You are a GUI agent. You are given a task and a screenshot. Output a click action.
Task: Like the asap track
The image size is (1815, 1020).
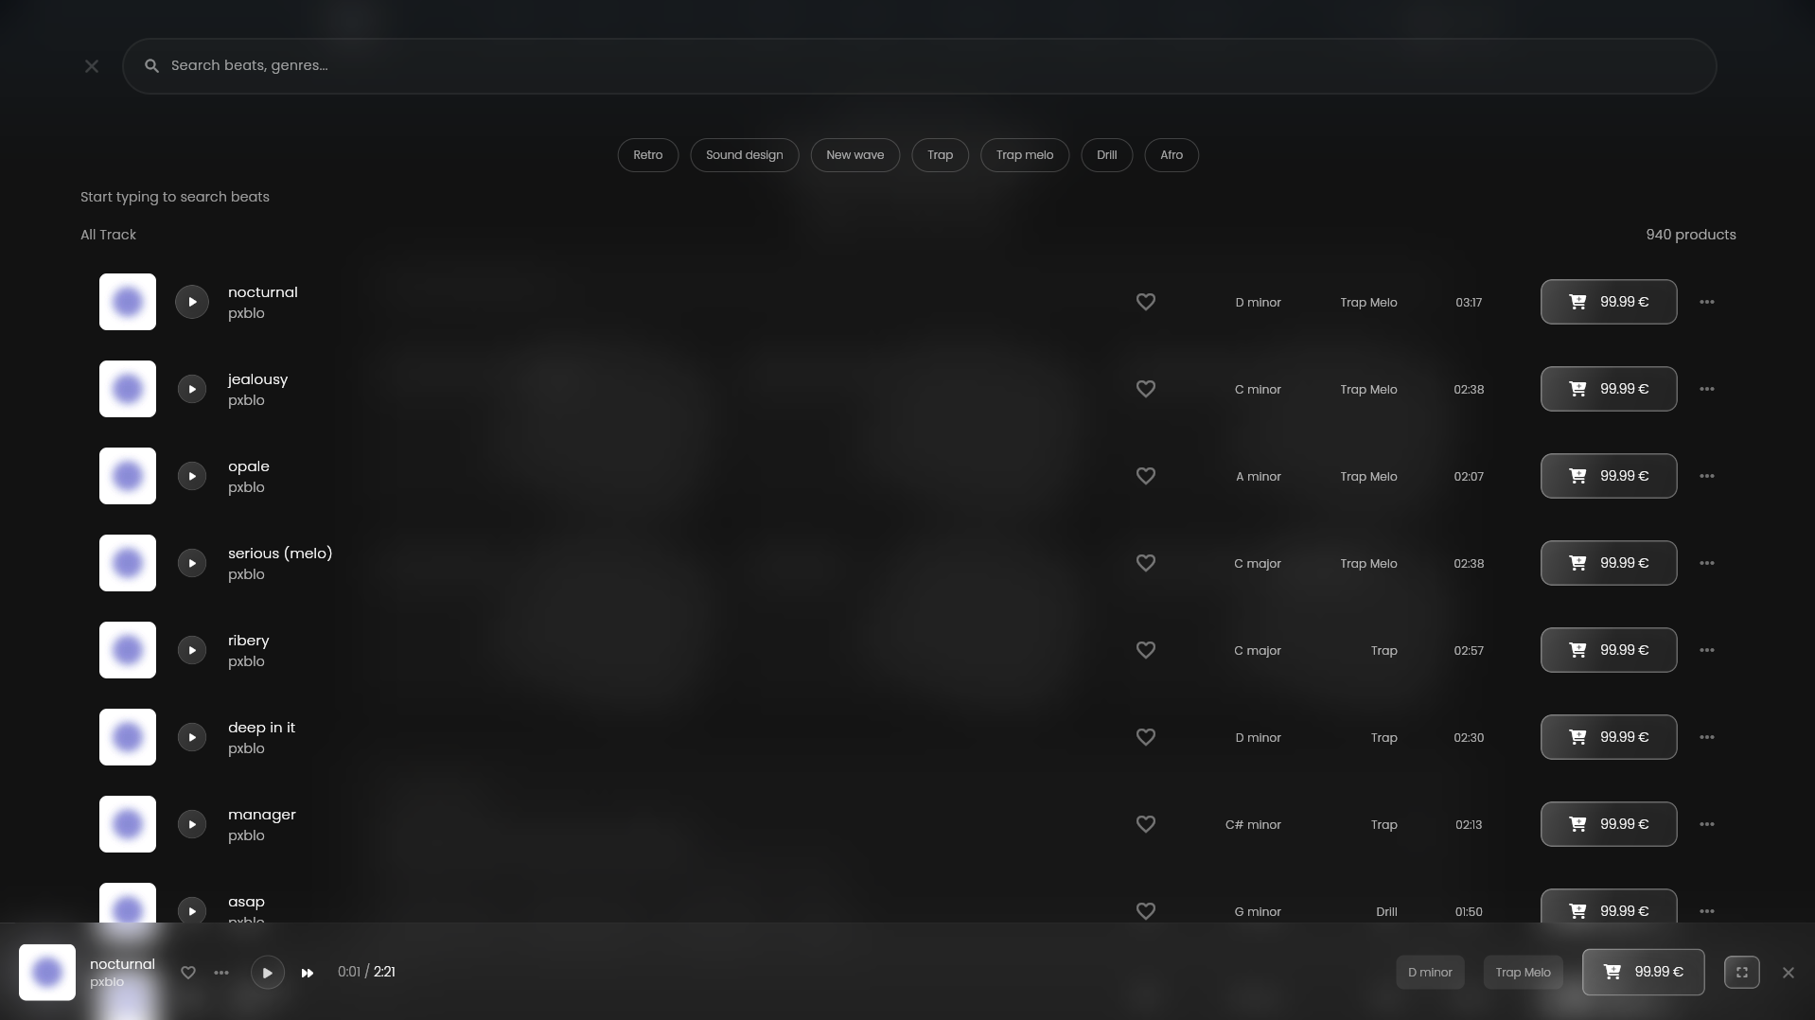tap(1146, 911)
